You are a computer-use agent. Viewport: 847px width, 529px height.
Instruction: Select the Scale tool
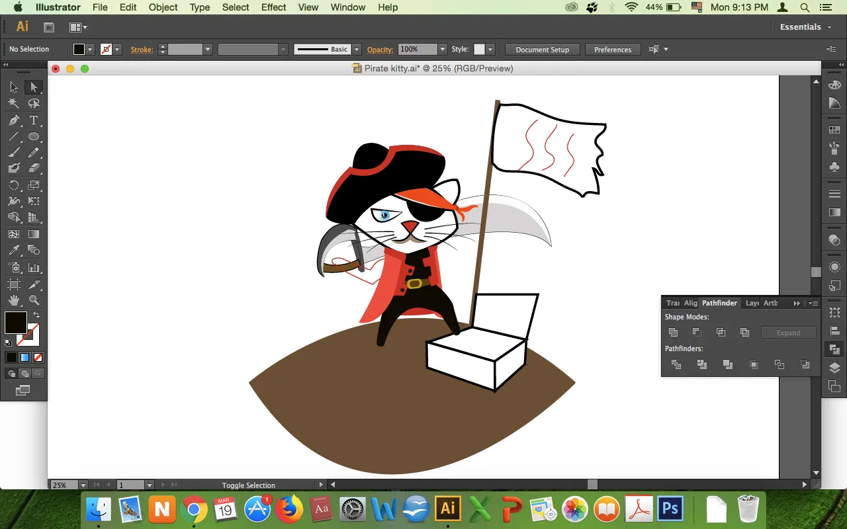[x=34, y=185]
